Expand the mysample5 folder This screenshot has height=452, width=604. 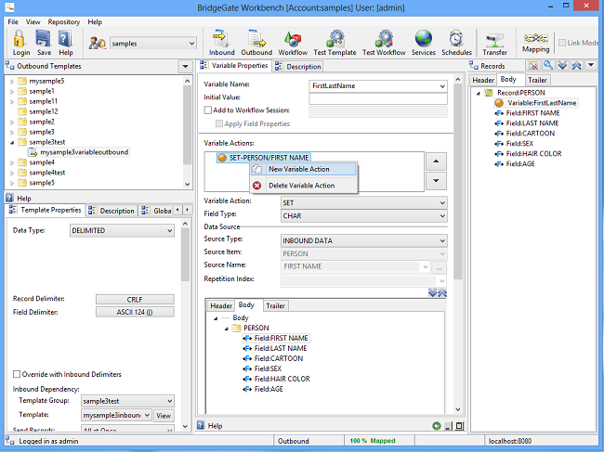[12, 82]
